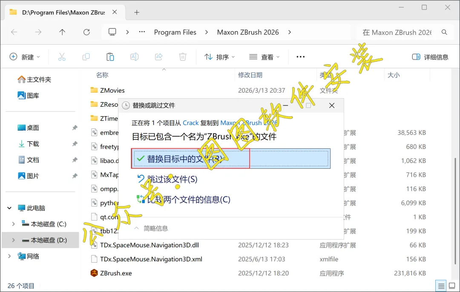Image resolution: width=460 pixels, height=292 pixels.
Task: Rename using the toolbar rename icon
Action: (134, 57)
